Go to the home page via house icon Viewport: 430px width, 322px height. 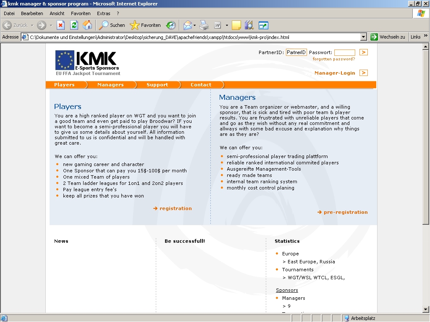pyautogui.click(x=87, y=25)
